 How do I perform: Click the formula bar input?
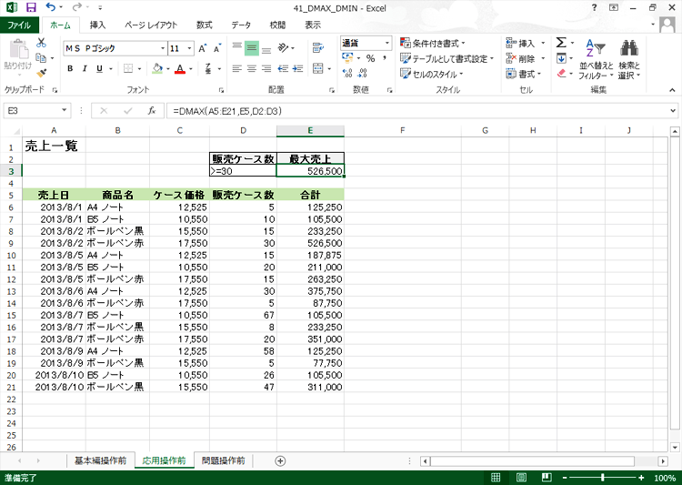coord(417,111)
